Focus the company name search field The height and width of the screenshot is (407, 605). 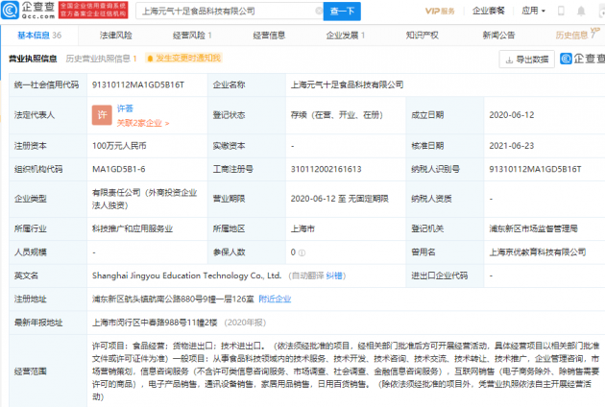point(228,12)
